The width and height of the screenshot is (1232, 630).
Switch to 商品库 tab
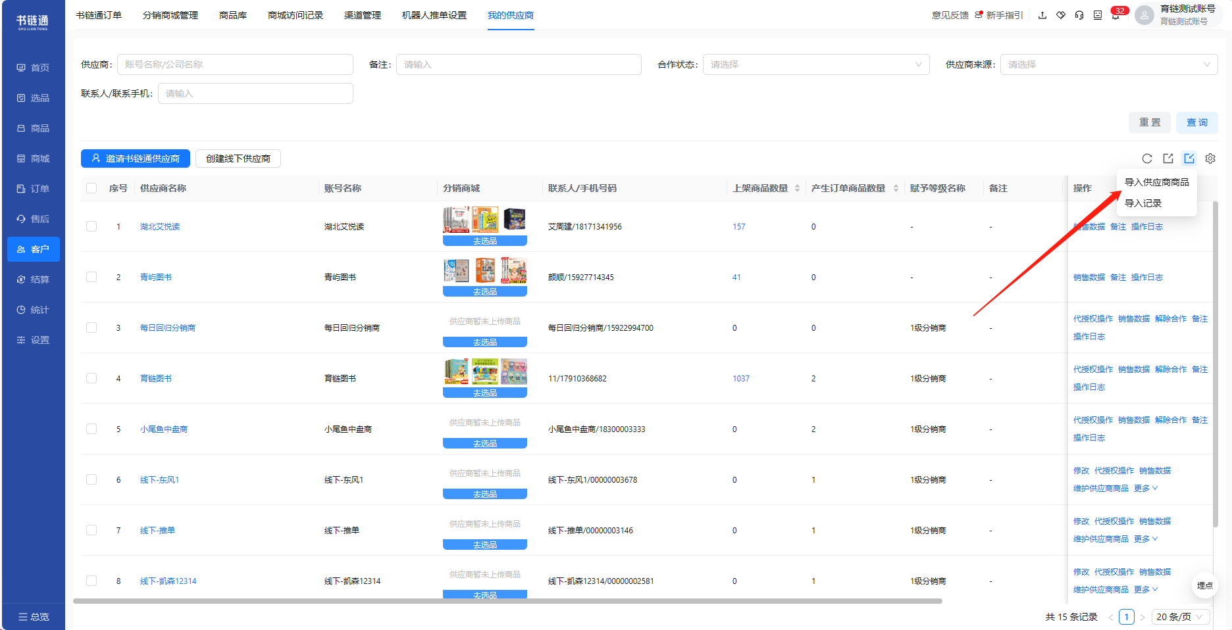point(233,15)
